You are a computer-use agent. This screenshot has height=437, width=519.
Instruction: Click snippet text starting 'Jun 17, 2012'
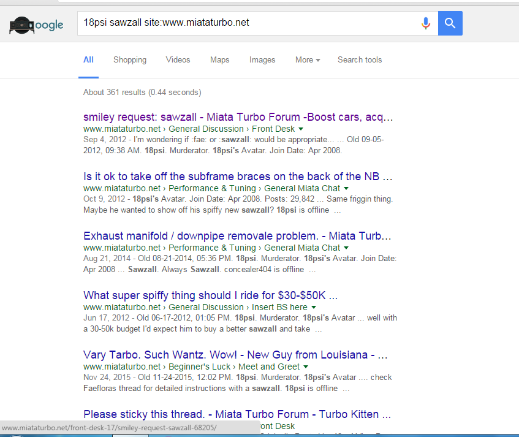[240, 324]
